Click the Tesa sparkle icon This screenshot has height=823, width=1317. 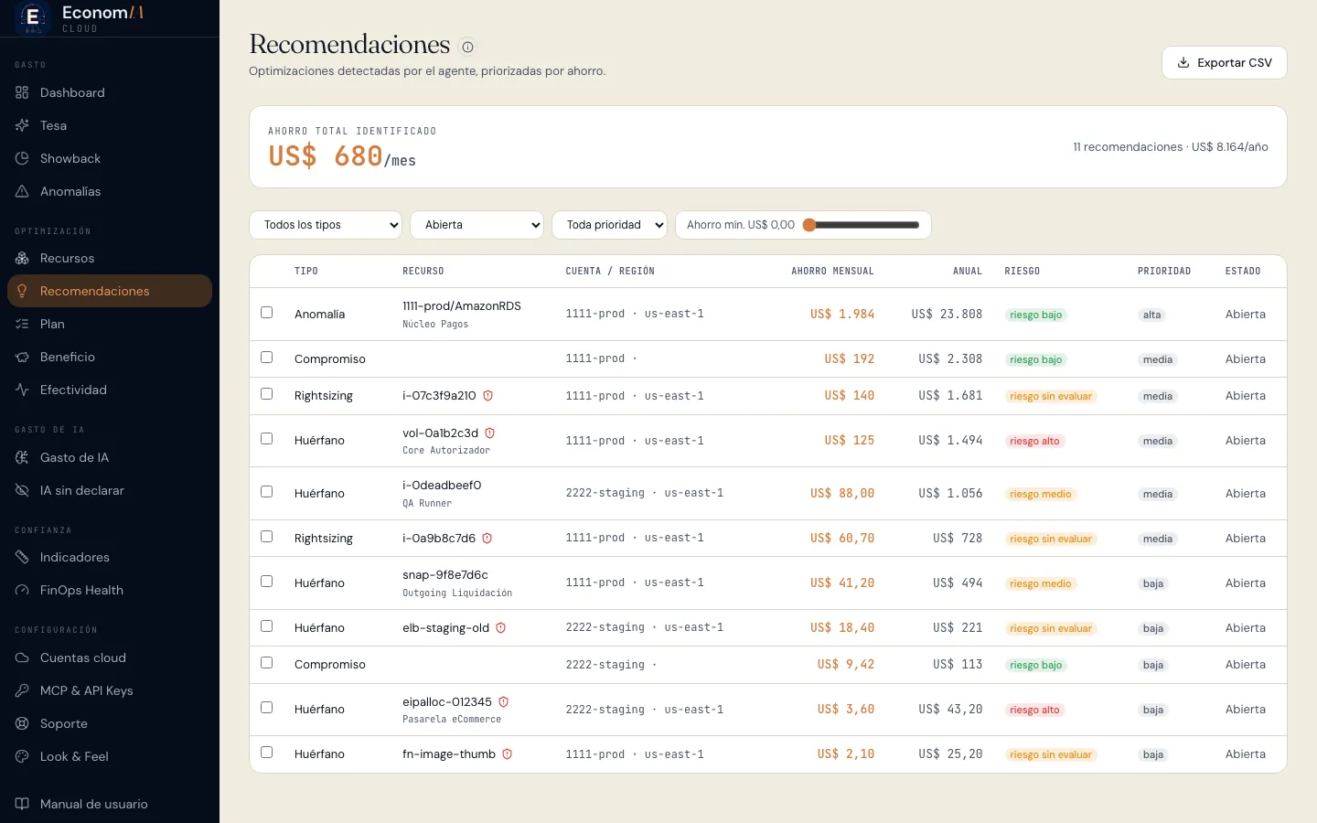tap(22, 125)
